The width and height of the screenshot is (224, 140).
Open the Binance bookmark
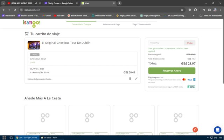tap(127, 15)
